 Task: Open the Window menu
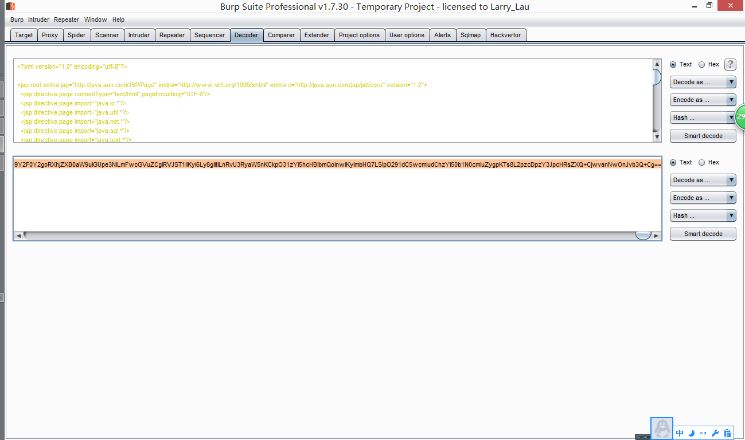(96, 19)
